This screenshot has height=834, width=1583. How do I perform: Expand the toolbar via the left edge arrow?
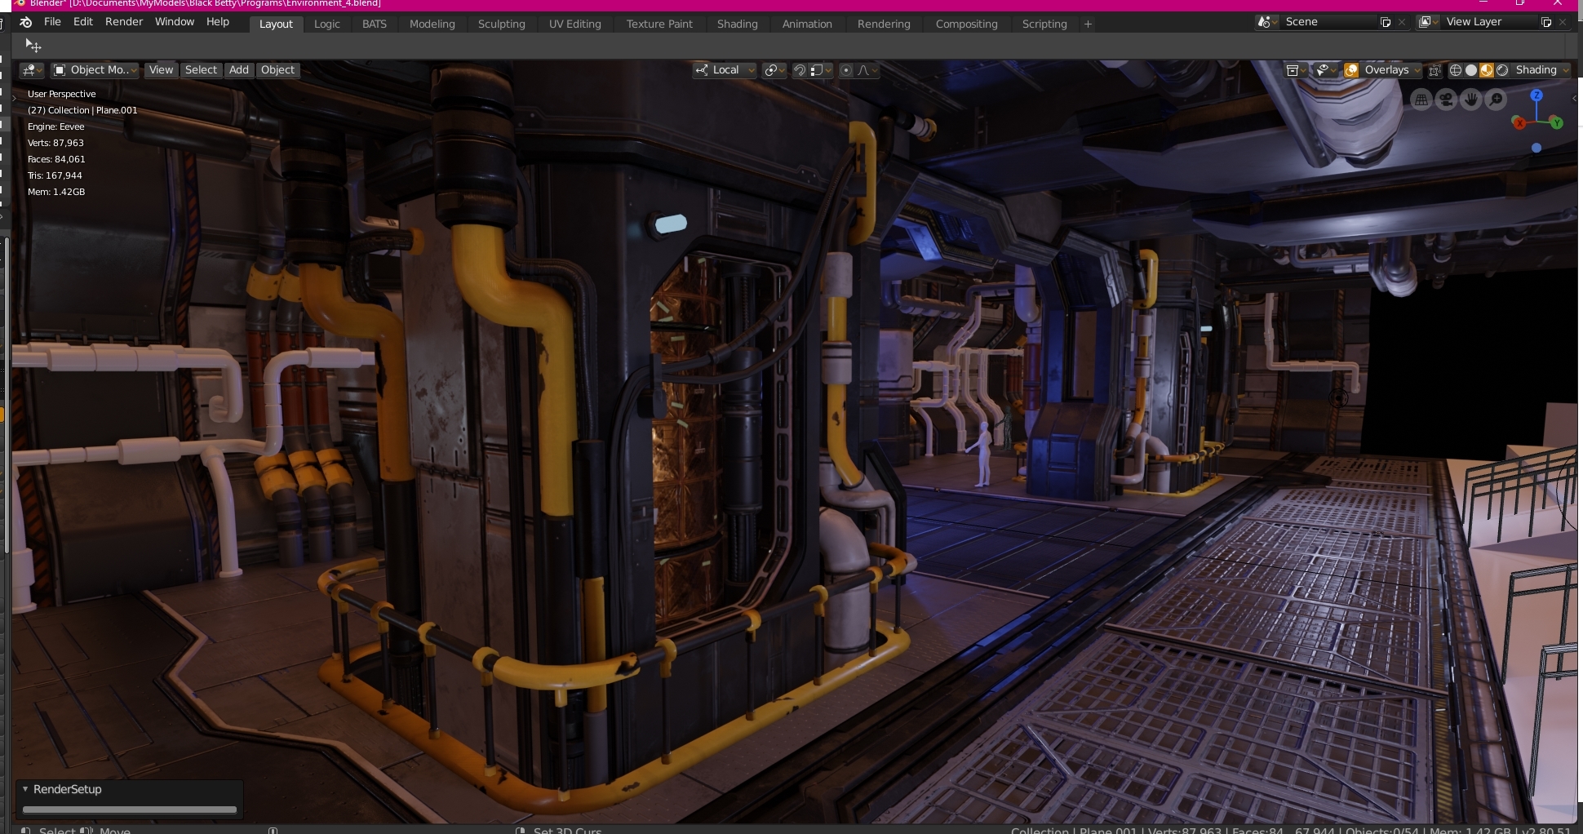pyautogui.click(x=14, y=99)
